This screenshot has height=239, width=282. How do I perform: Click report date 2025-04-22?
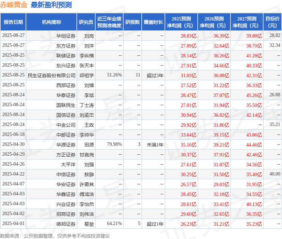click(14, 174)
